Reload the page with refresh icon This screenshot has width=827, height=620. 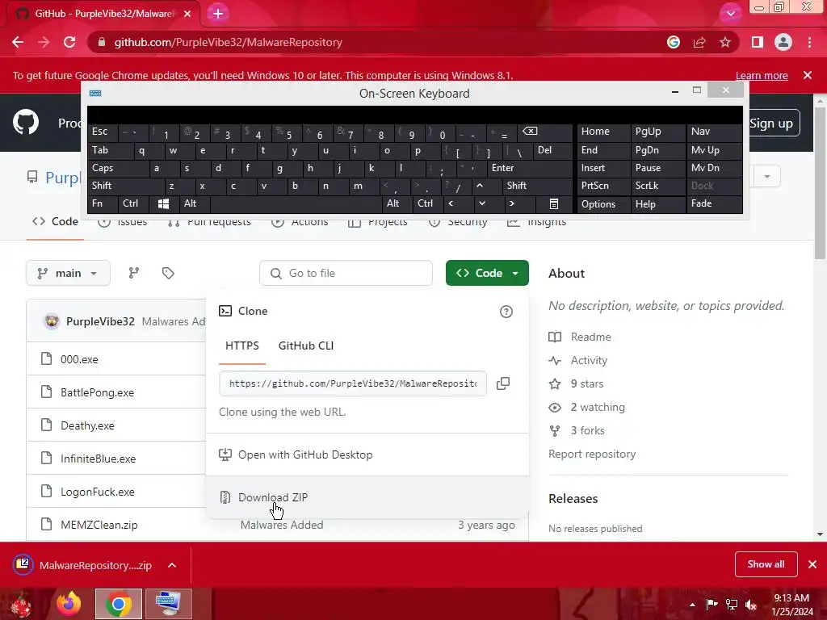point(69,42)
